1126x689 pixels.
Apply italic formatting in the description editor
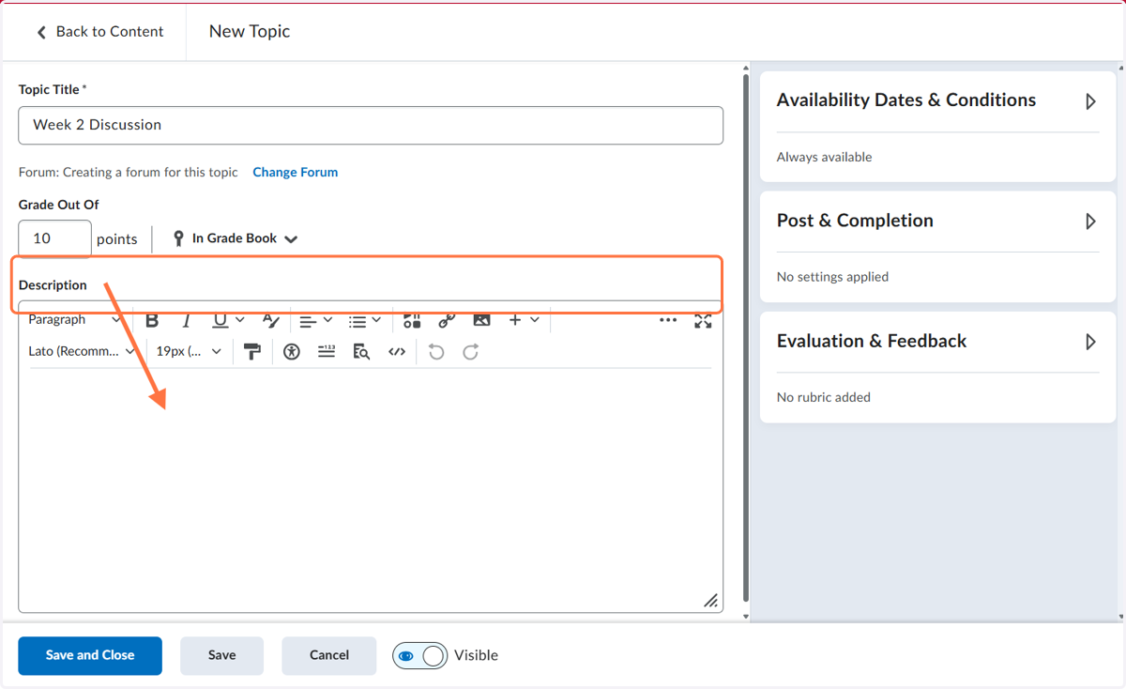[x=186, y=320]
